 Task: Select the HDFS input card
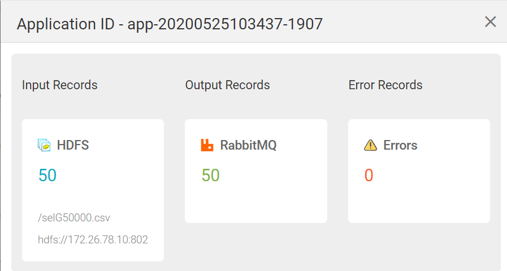point(93,190)
